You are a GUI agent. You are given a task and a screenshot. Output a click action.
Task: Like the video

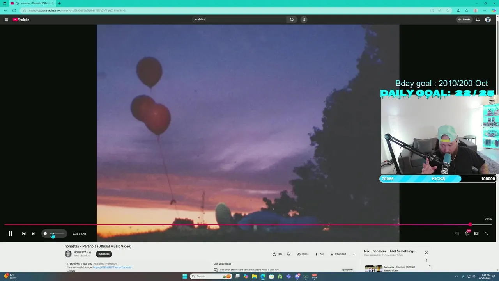point(277,254)
